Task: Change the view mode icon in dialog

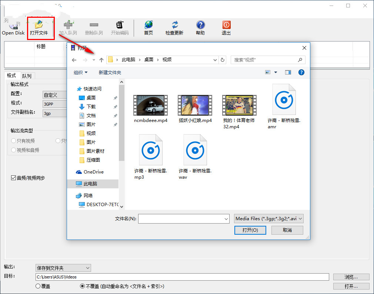Action: 268,72
